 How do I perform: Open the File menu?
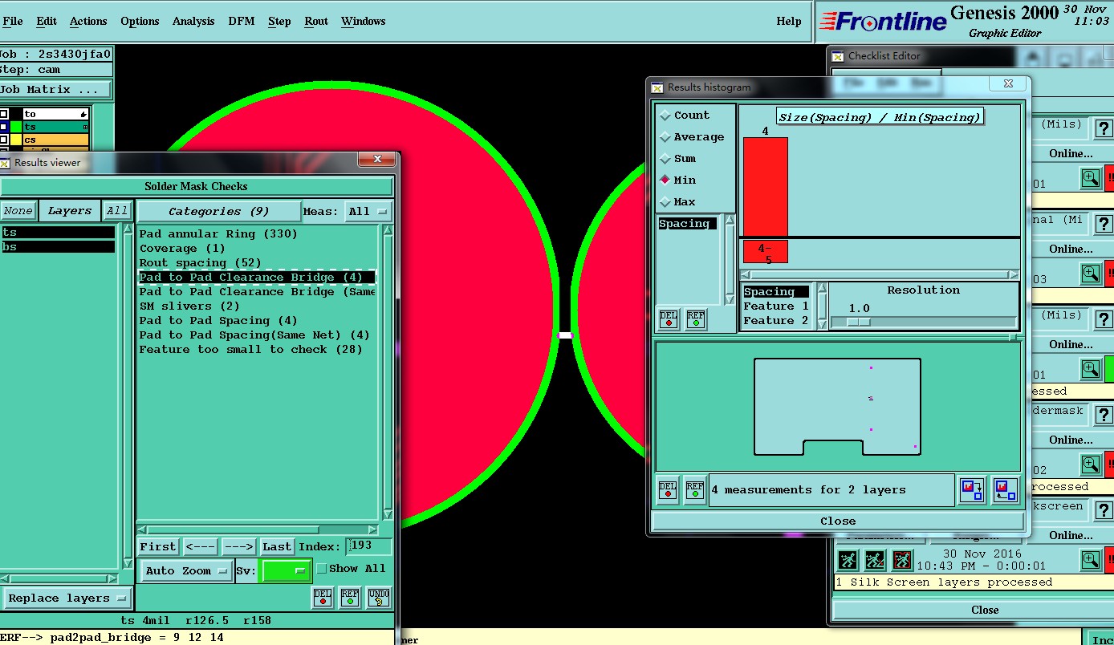click(x=13, y=21)
